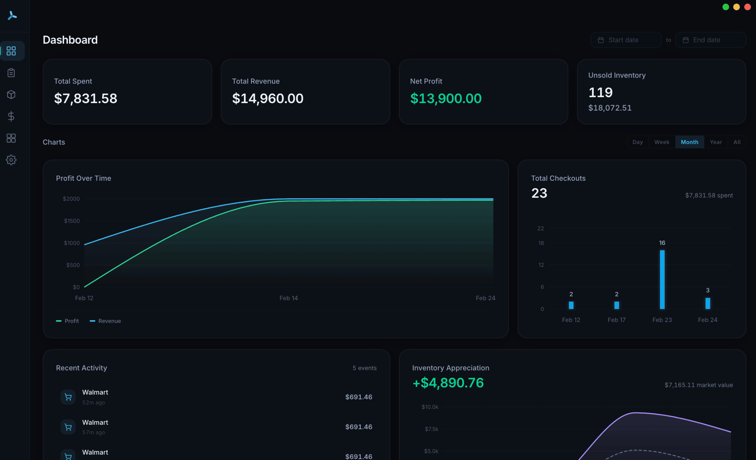
Task: Switch the charts range to Week
Action: (x=662, y=142)
